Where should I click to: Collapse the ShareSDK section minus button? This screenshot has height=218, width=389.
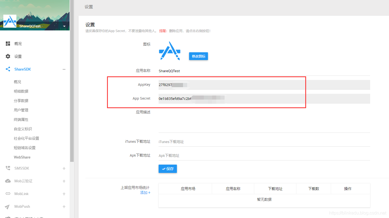pyautogui.click(x=64, y=69)
